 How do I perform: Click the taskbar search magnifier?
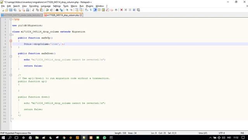click(x=10, y=138)
